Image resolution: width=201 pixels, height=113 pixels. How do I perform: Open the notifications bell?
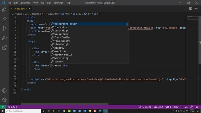click(x=197, y=107)
